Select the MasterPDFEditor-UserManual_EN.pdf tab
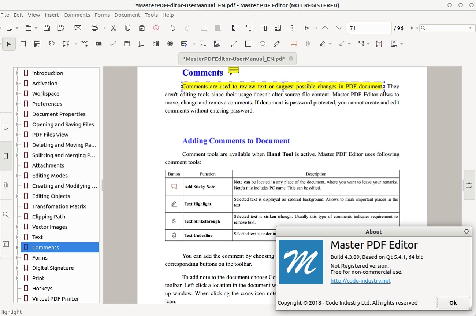The height and width of the screenshot is (316, 476). [237, 59]
